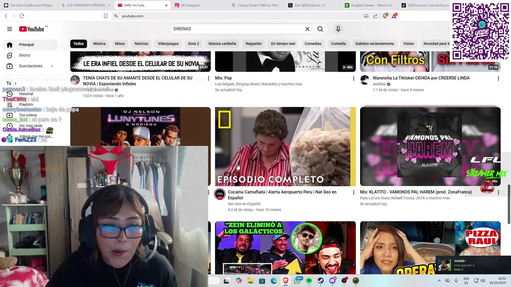Viewport: 511px width, 287px height.
Task: Select the Todos filter chip
Action: click(79, 43)
